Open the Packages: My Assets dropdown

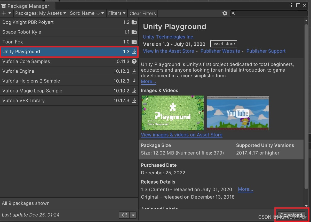[x=41, y=13]
